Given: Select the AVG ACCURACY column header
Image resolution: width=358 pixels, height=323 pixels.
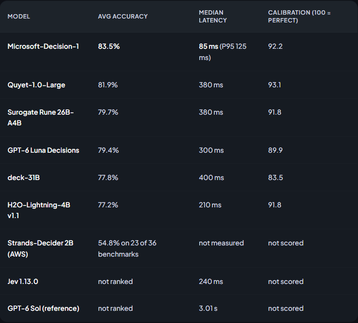Looking at the screenshot, I should [123, 17].
